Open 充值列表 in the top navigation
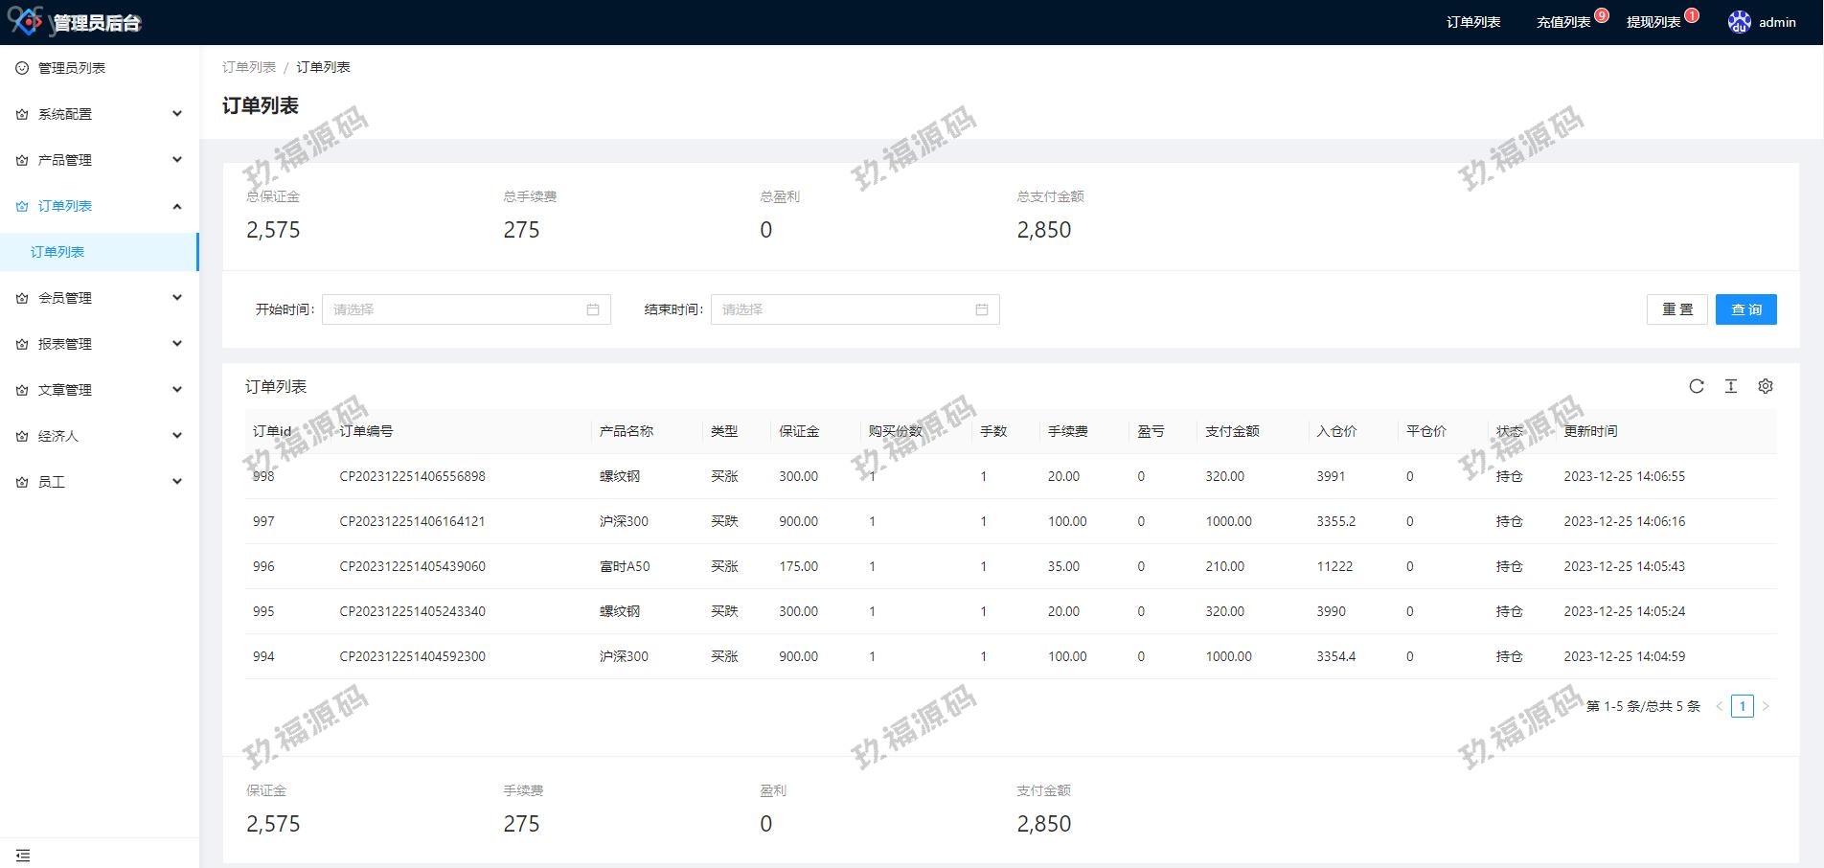Image resolution: width=1824 pixels, height=868 pixels. (1562, 22)
